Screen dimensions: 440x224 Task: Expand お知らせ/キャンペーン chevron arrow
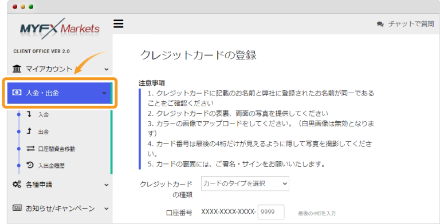(x=106, y=209)
